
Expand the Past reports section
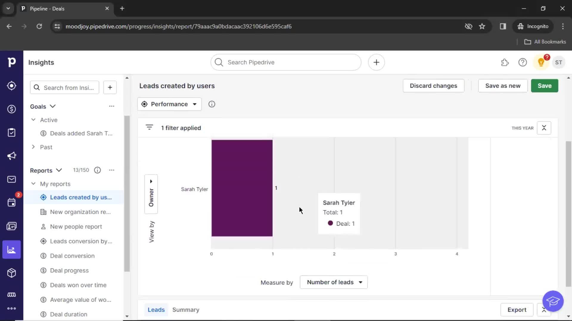coord(33,147)
